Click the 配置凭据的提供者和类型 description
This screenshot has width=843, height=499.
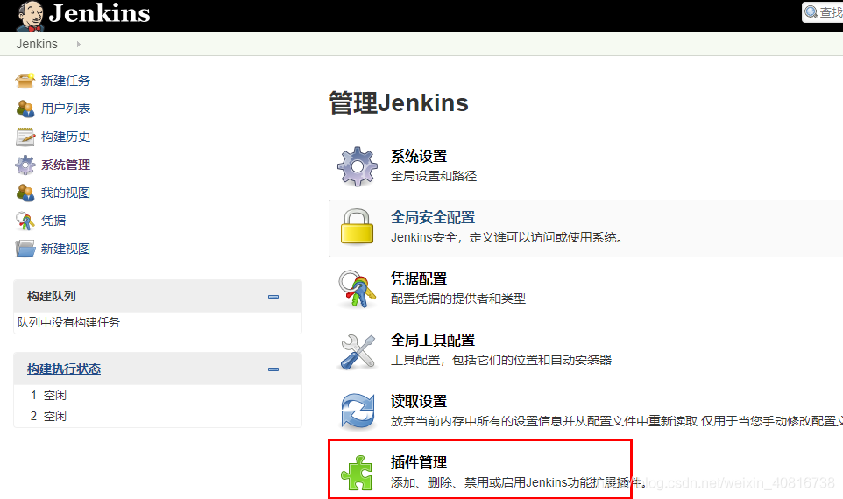tap(458, 299)
